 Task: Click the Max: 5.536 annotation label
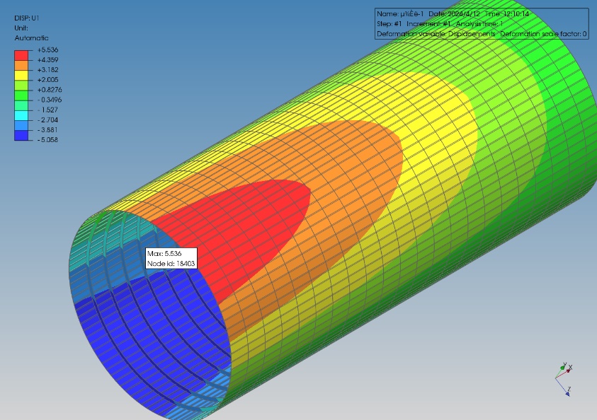click(x=164, y=253)
